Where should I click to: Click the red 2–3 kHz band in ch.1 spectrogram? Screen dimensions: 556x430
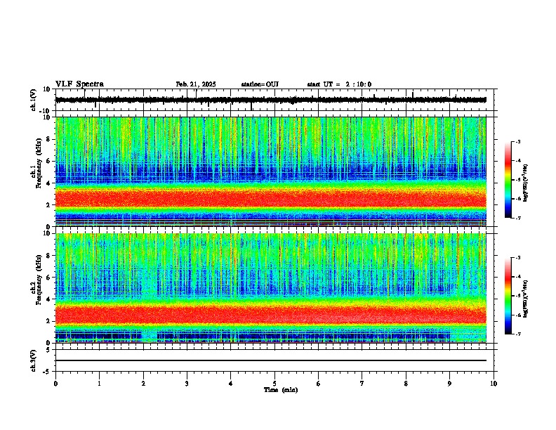click(x=271, y=198)
